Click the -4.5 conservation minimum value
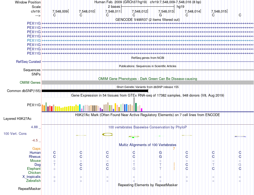 pos(35,140)
